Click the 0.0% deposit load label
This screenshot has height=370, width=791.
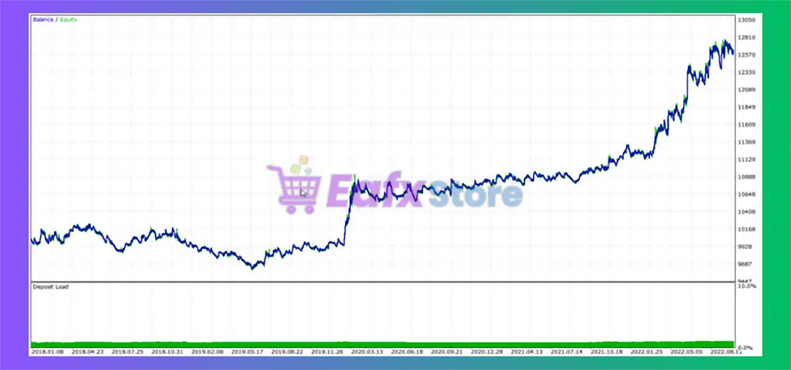coord(747,348)
